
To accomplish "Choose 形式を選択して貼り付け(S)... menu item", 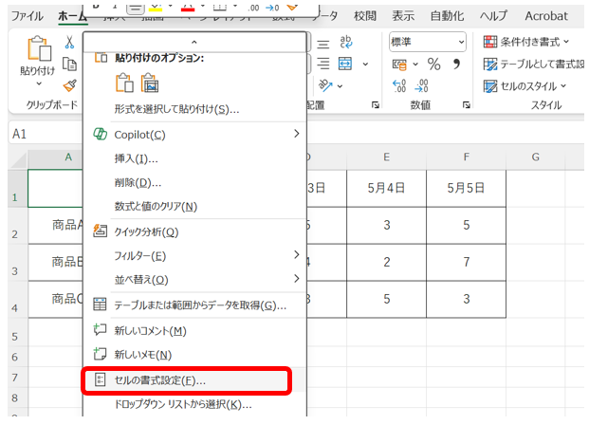I will pos(195,109).
